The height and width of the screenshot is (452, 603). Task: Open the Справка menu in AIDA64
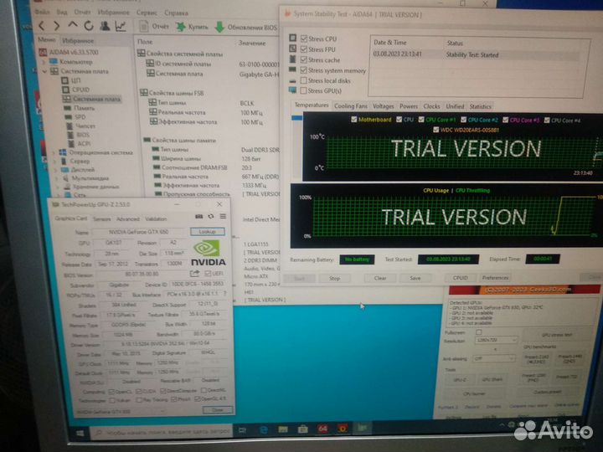176,13
